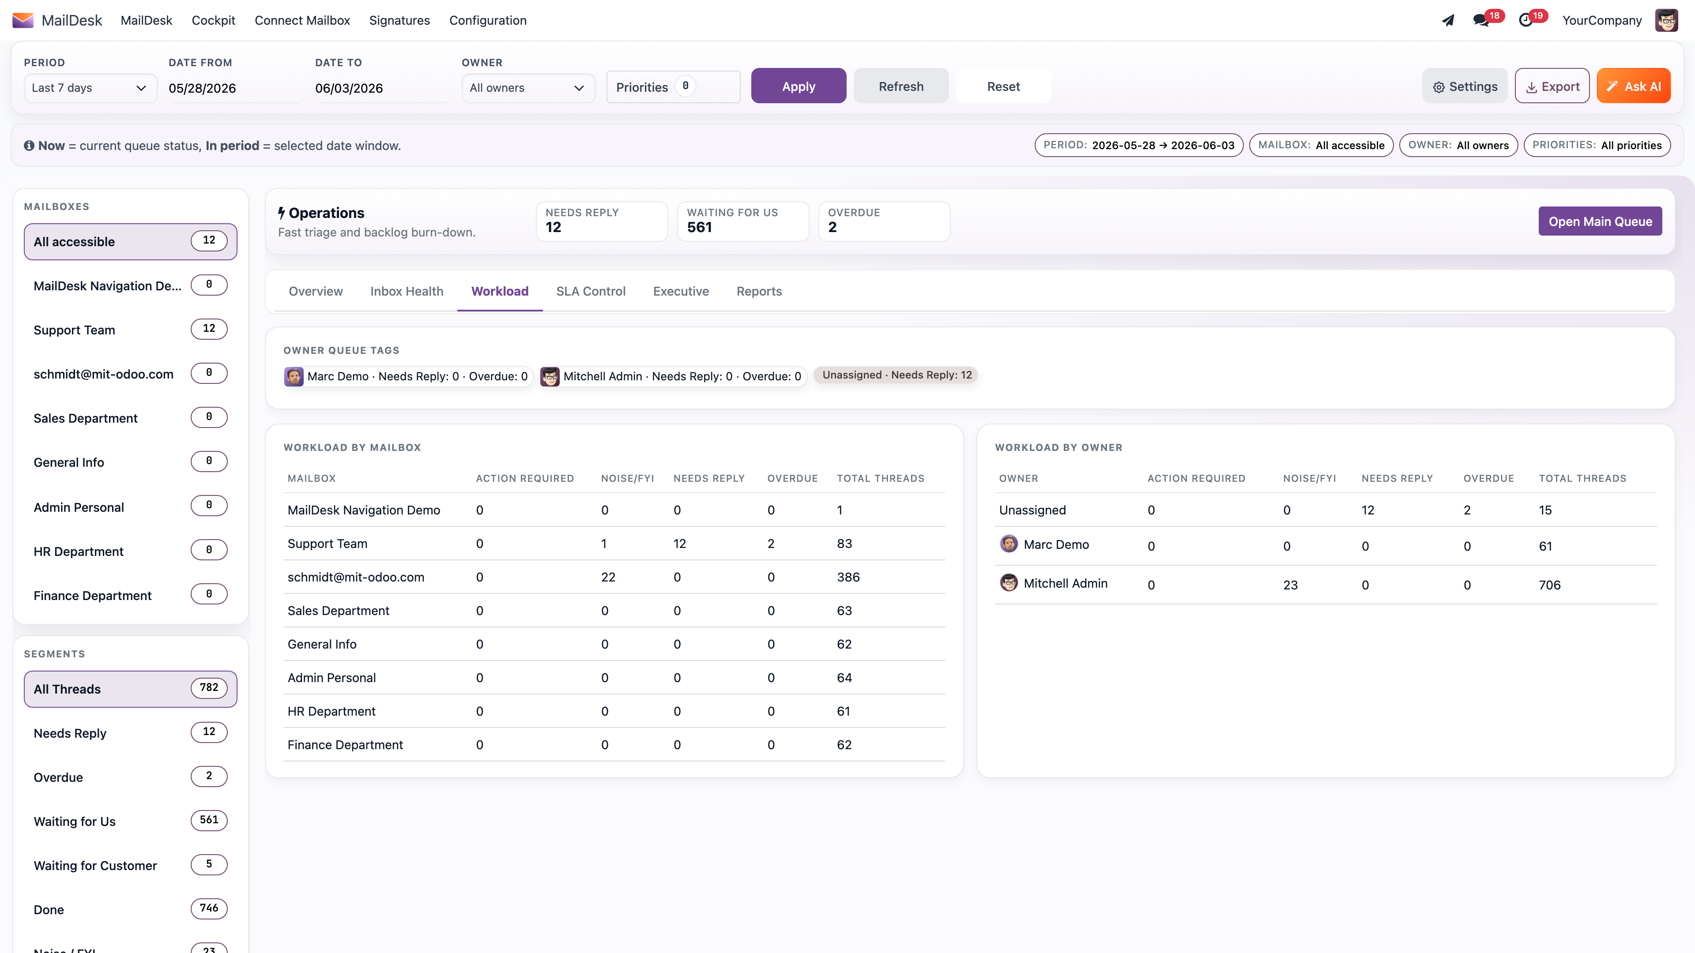Click the info icon beside Now explanation
Image resolution: width=1695 pixels, height=953 pixels.
click(x=29, y=145)
